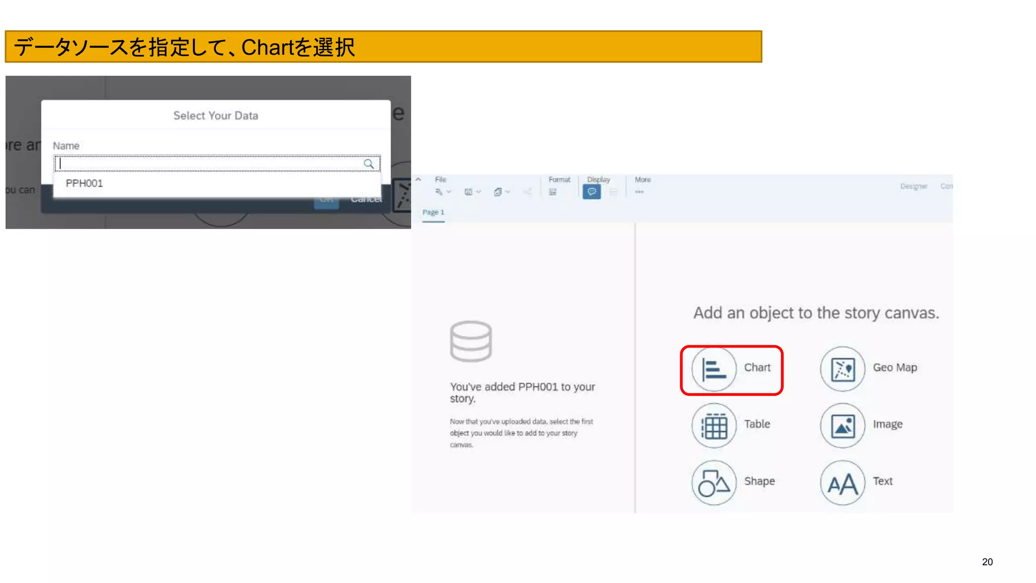This screenshot has width=1036, height=583.
Task: Open the Designer panel
Action: [x=913, y=186]
